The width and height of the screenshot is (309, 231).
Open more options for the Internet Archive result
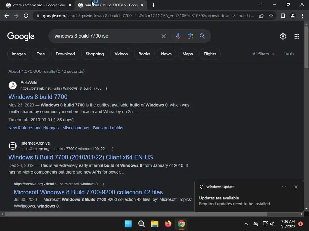pos(113,149)
